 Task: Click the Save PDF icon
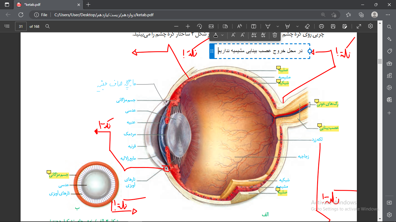click(x=333, y=26)
